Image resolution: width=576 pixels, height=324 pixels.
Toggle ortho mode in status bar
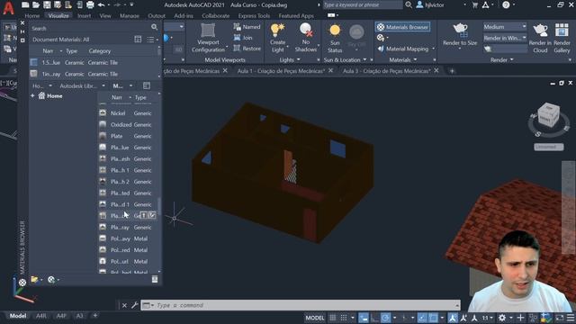pos(374,318)
